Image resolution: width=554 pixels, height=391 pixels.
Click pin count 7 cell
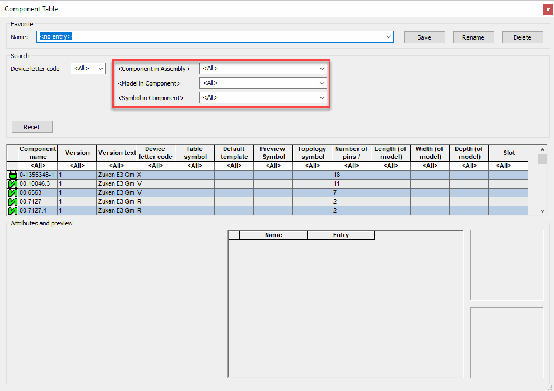[352, 192]
